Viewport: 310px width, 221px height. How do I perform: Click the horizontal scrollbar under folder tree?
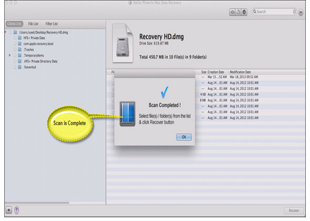pos(37,203)
